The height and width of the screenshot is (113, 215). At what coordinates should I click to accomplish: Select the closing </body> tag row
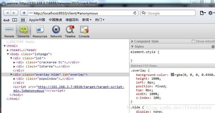[x=16, y=95]
